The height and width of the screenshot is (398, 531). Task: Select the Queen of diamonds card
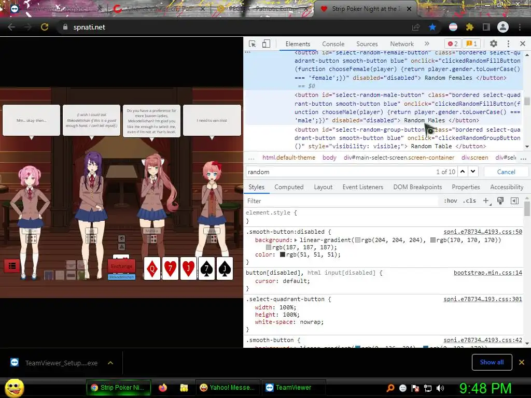pos(152,268)
